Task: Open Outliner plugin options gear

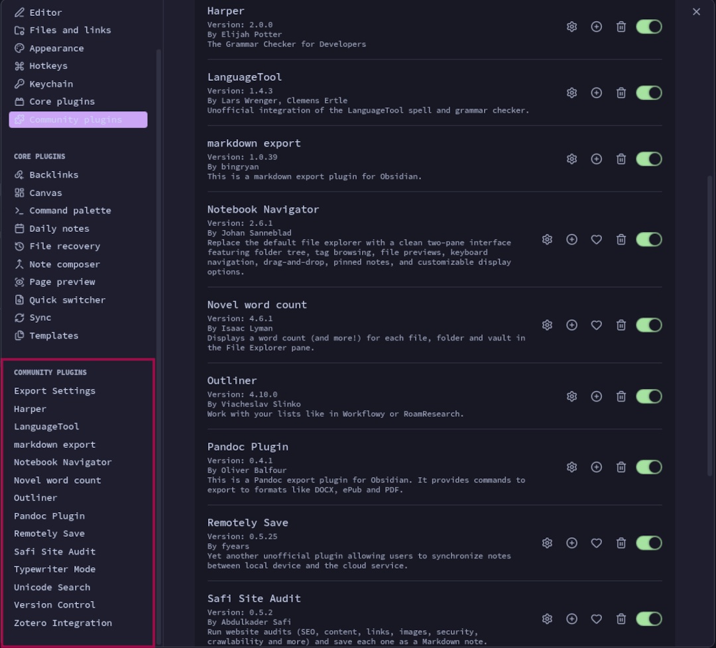Action: [x=571, y=397]
